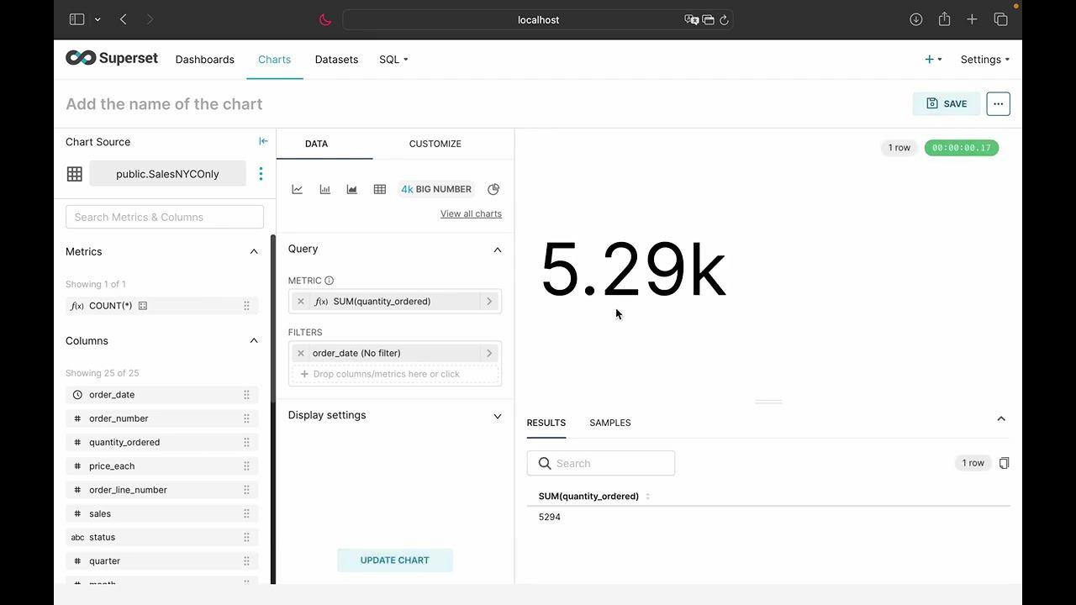This screenshot has width=1076, height=605.
Task: Collapse the Query section
Action: point(498,250)
